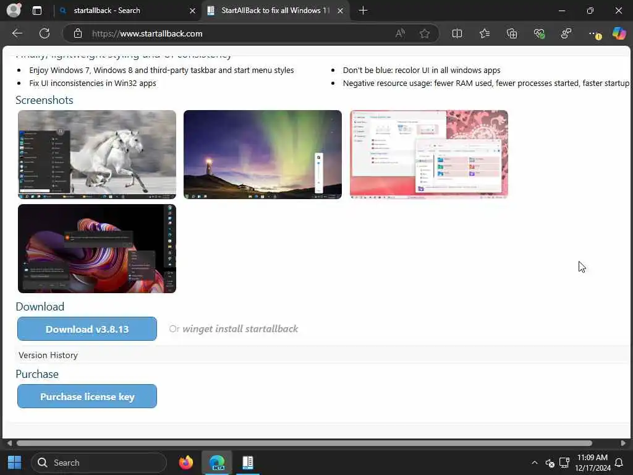Click the extensions toolbar icon
The image size is (633, 475).
click(566, 33)
